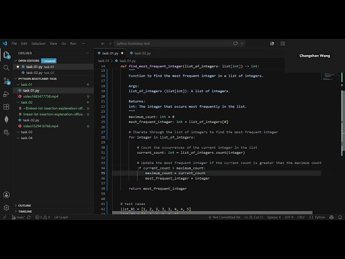Open Source Control view icon
Image resolution: width=345 pixels, height=259 pixels.
(x=6, y=81)
